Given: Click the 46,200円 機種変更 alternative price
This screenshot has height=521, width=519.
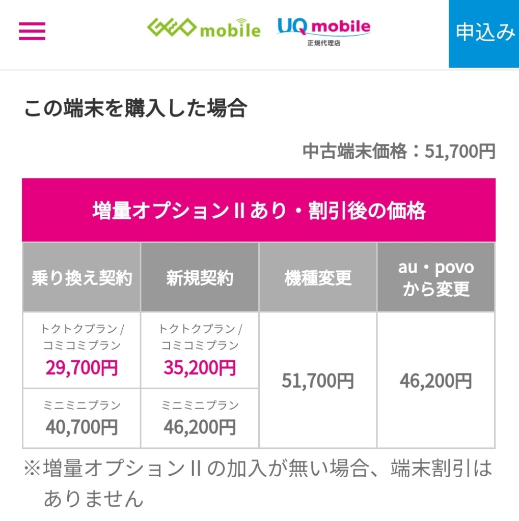Looking at the screenshot, I should [436, 381].
